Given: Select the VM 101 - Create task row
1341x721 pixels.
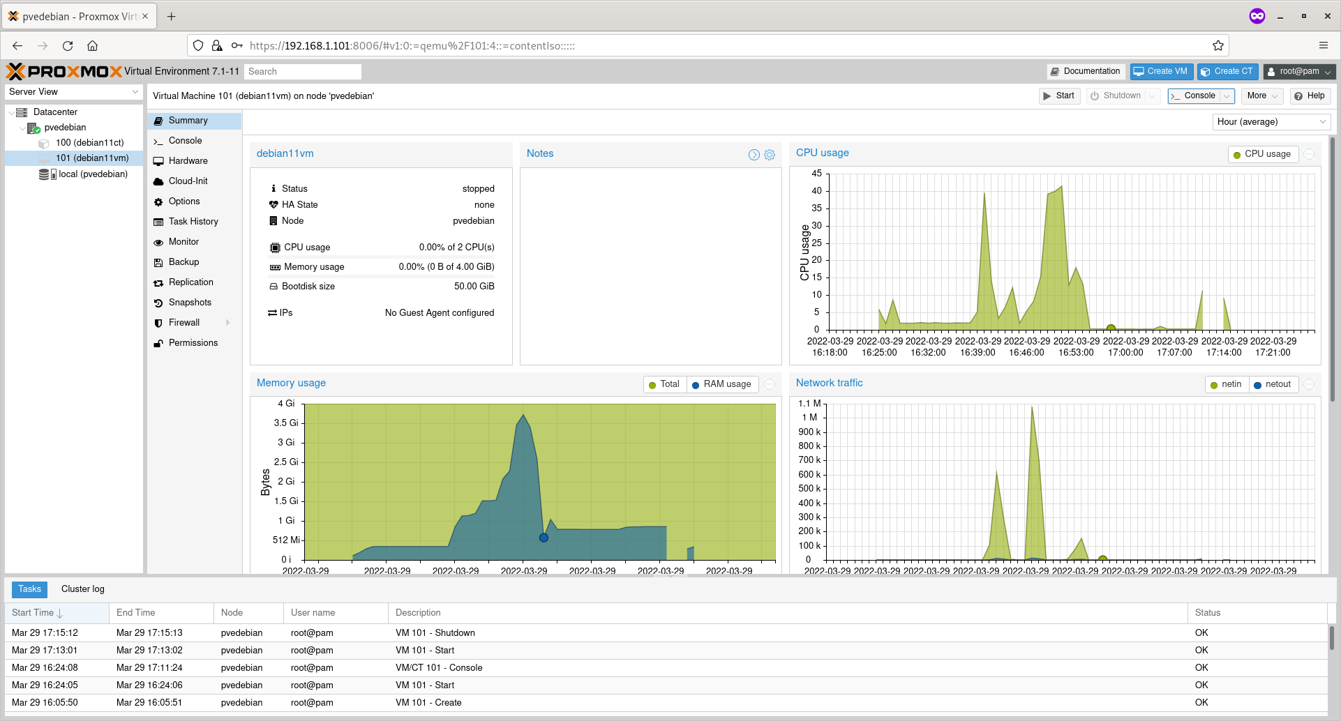Looking at the screenshot, I should coord(666,703).
